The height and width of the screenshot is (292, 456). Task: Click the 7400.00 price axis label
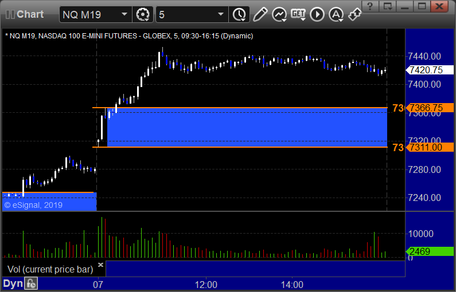tap(424, 85)
